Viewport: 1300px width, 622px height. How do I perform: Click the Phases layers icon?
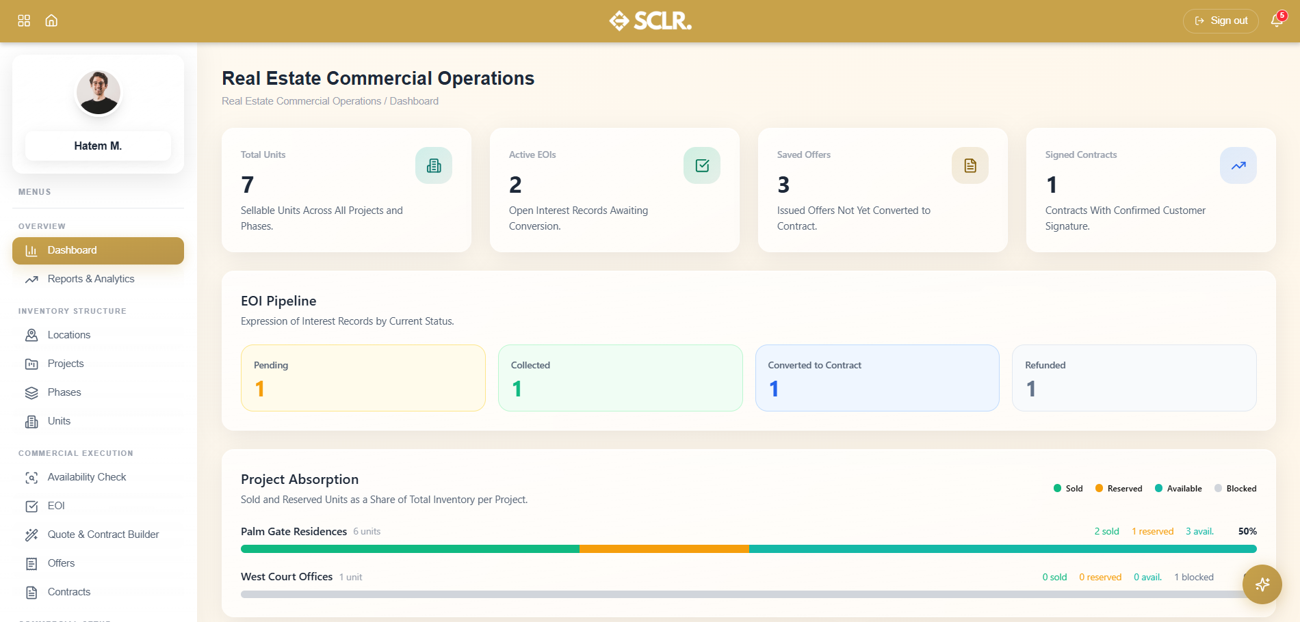point(31,393)
